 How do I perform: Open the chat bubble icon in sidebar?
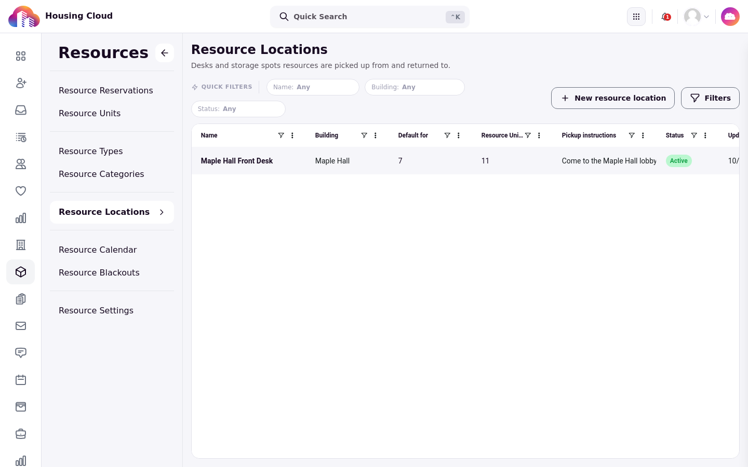pyautogui.click(x=21, y=353)
